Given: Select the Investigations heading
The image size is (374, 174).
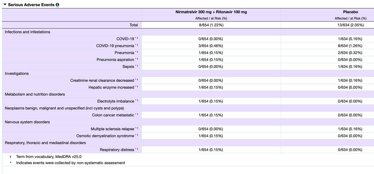Looking at the screenshot, I should click(17, 73).
